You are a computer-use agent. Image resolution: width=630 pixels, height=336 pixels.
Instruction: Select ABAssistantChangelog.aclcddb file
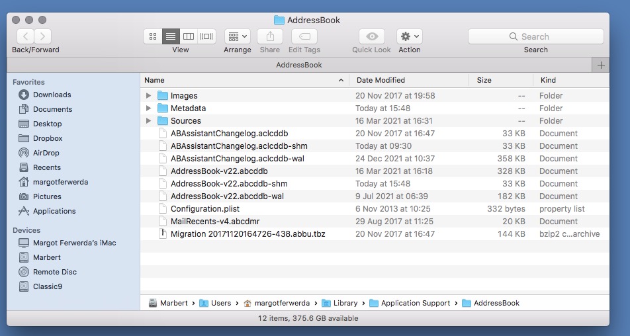pos(375,134)
